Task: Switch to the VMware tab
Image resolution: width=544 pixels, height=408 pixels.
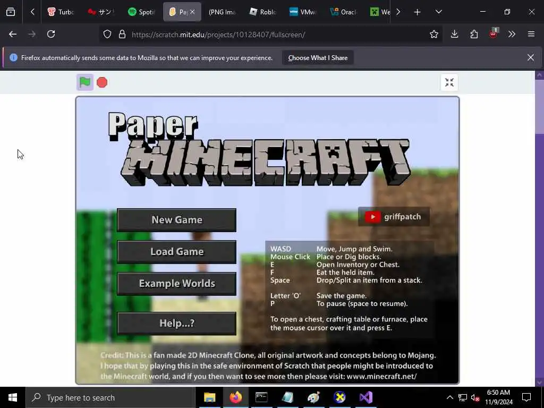Action: [x=302, y=12]
